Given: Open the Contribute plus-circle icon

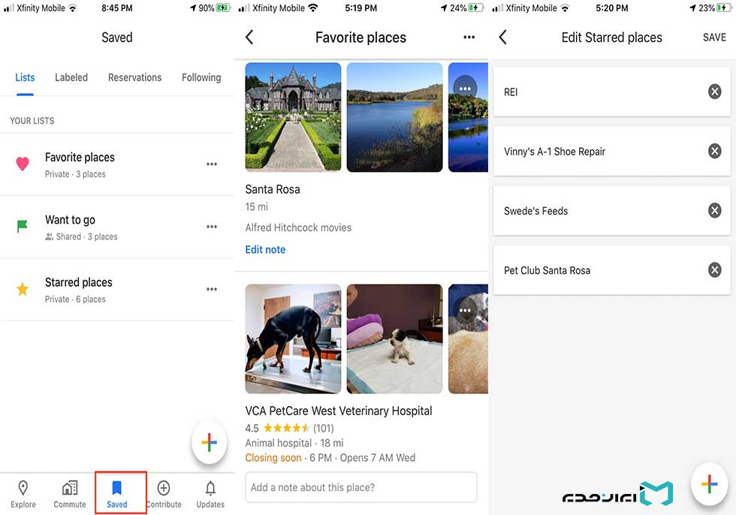Looking at the screenshot, I should pyautogui.click(x=164, y=488).
